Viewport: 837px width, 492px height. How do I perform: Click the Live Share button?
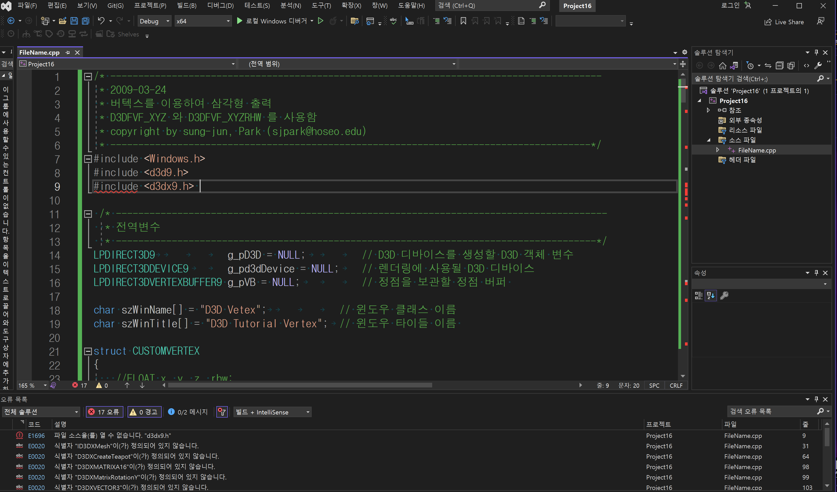(x=784, y=22)
